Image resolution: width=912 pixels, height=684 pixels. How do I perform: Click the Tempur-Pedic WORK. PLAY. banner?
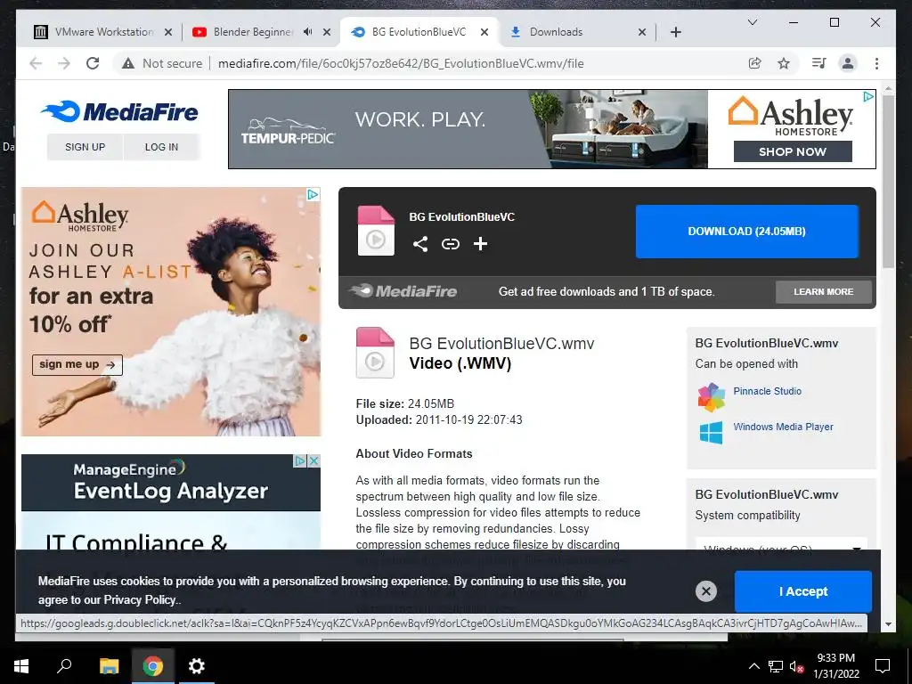(x=468, y=129)
